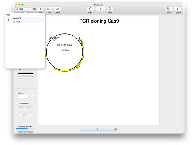Viewport: 193px width, 145px height.
Task: Click the magnifier icon in search field
Action: click(x=17, y=9)
